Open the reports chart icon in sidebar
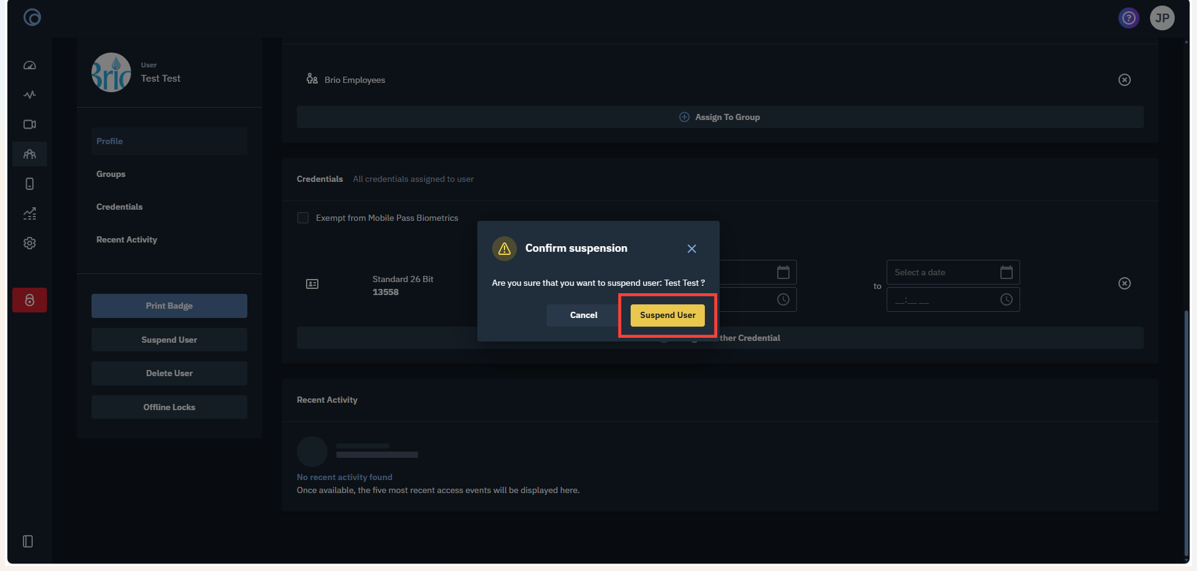1197x571 pixels. (x=30, y=213)
